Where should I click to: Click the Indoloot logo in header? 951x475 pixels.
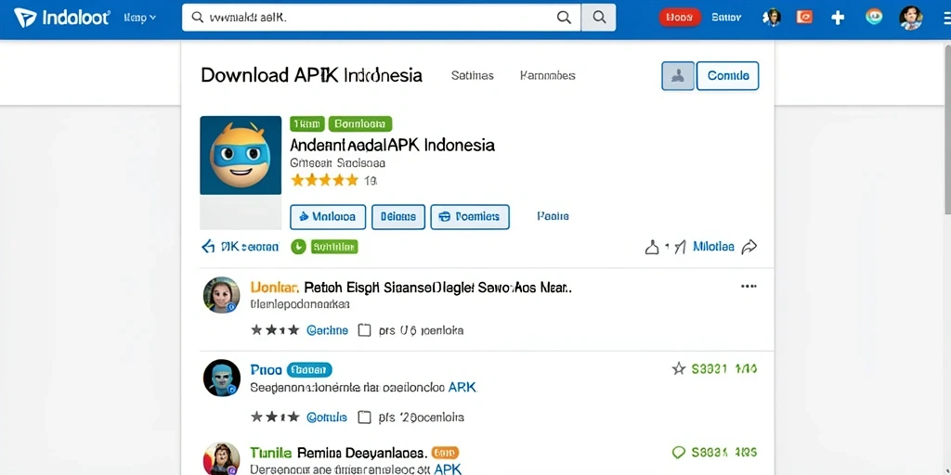(61, 18)
